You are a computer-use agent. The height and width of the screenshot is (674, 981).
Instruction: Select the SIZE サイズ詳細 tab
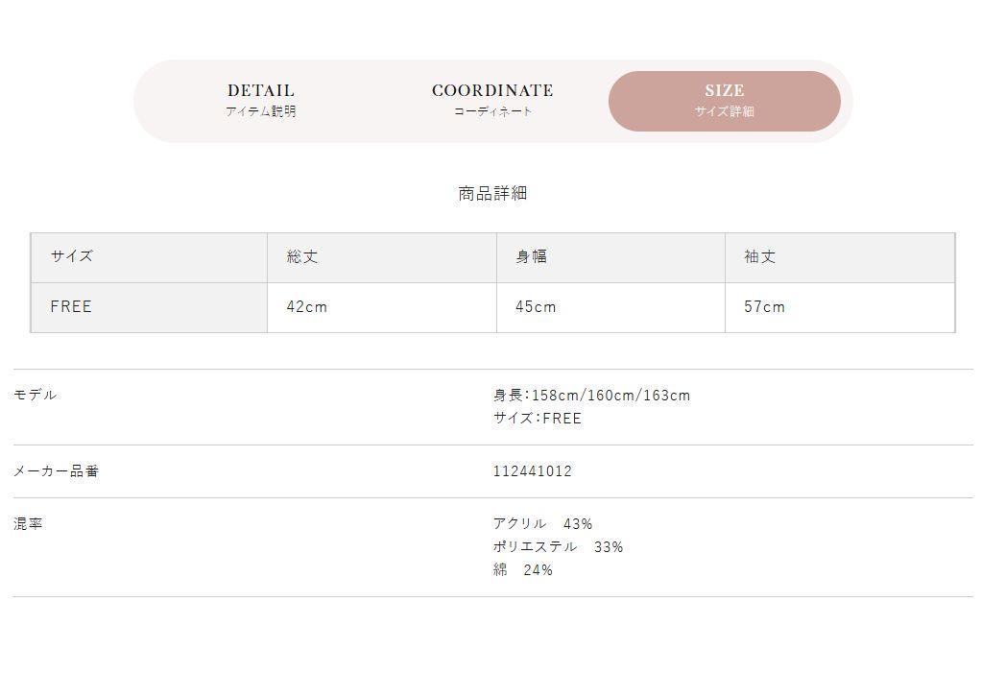pyautogui.click(x=725, y=101)
